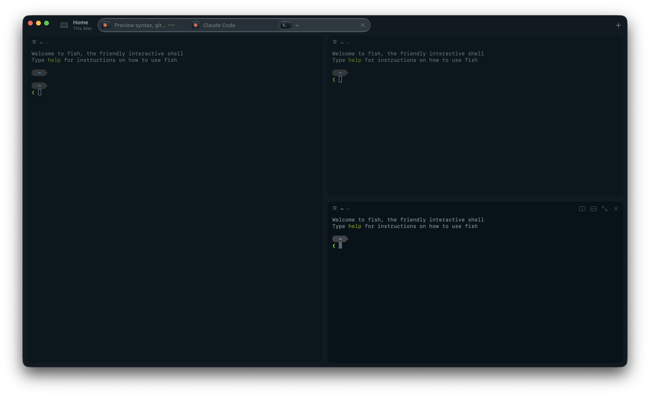Screen dimensions: 650x397
Task: Switch to the Preview syntax, git... tab
Action: 143,25
